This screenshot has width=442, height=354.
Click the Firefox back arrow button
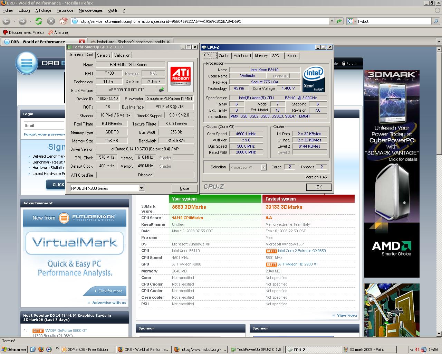(x=6, y=21)
